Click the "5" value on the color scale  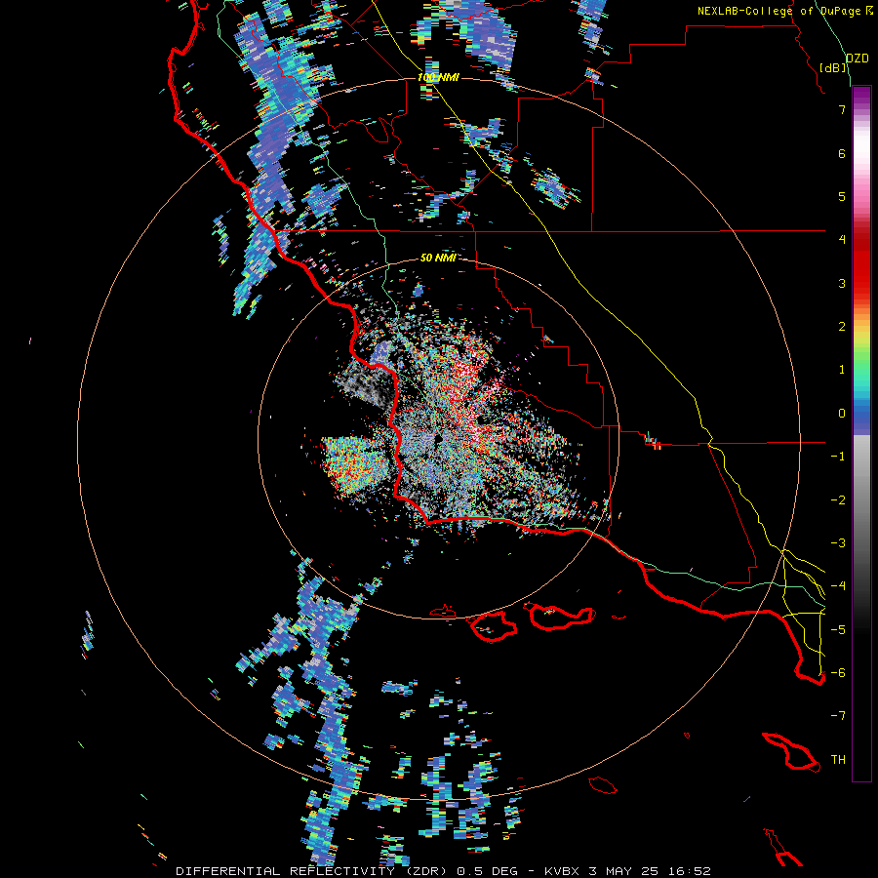pyautogui.click(x=842, y=196)
